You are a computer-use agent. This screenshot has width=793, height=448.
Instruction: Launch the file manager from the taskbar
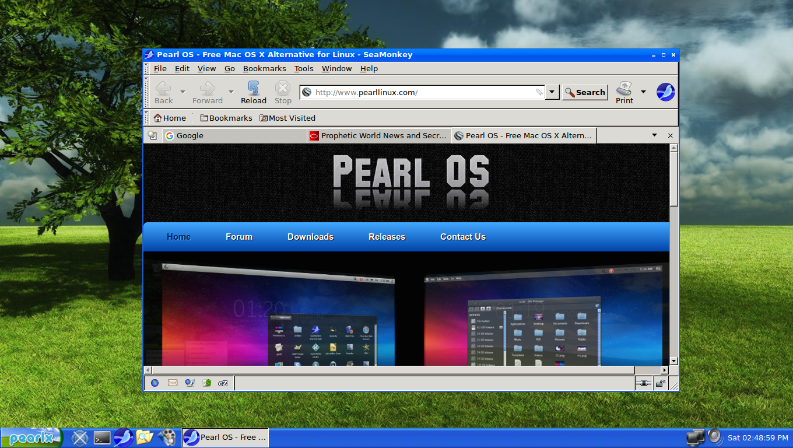pos(144,437)
